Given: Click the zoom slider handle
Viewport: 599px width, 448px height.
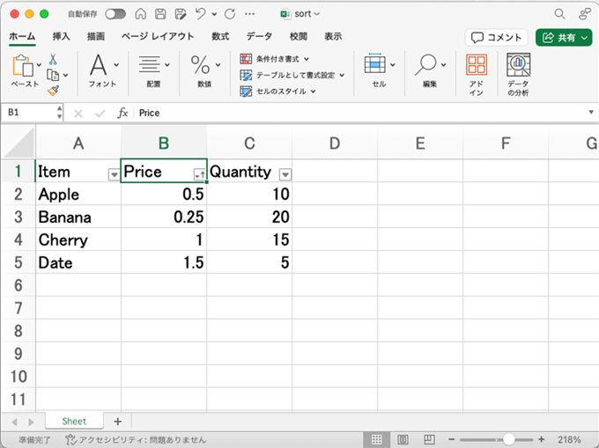Looking at the screenshot, I should pos(508,438).
